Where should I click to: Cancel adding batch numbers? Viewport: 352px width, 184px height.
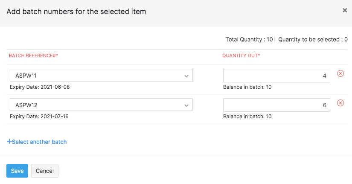coord(45,171)
